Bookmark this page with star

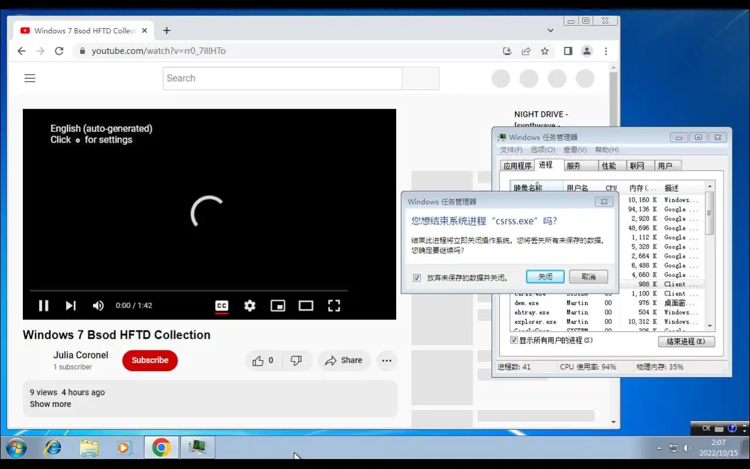(545, 51)
